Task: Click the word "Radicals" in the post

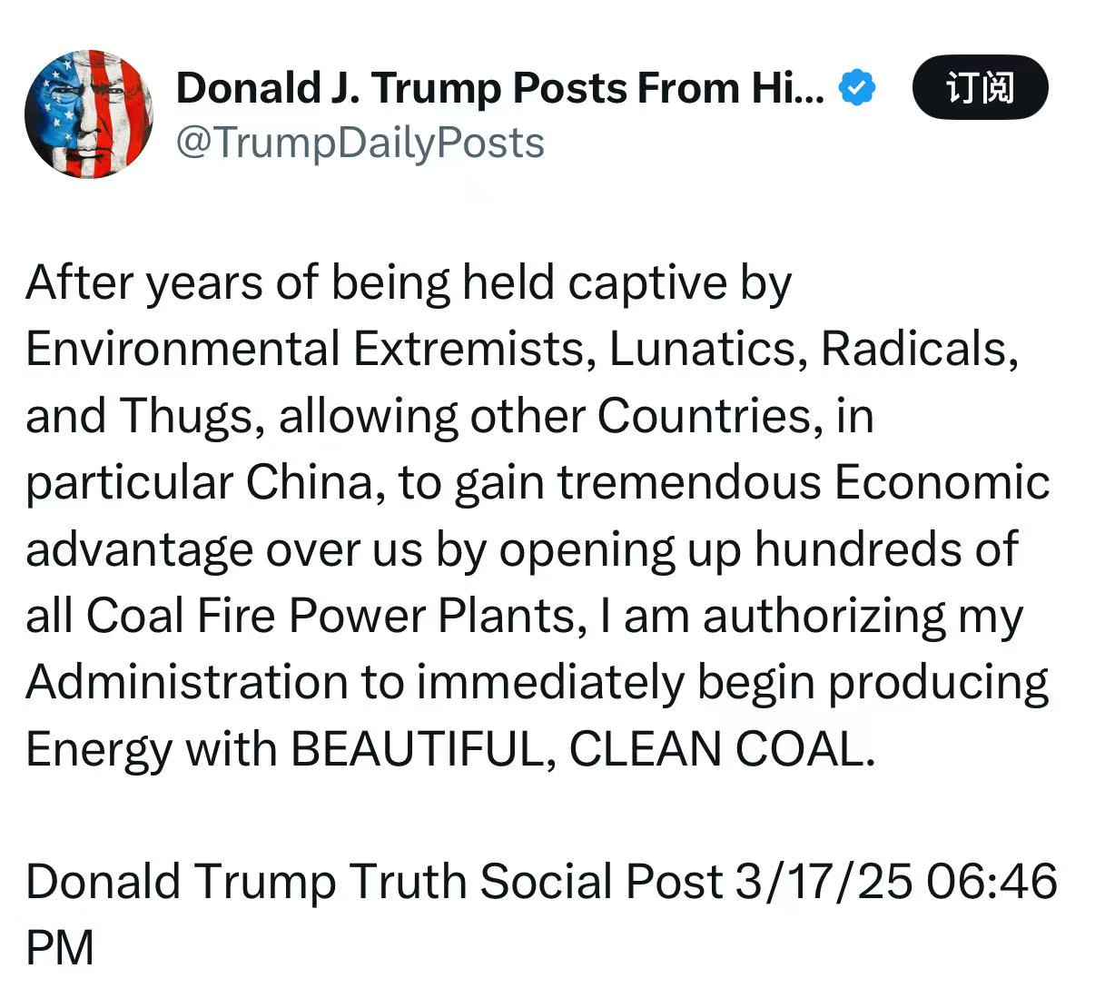Action: click(x=915, y=349)
